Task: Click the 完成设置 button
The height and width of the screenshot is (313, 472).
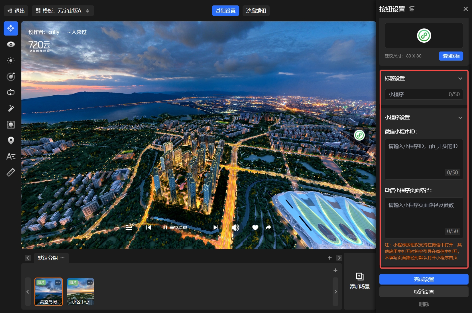Action: pos(424,279)
